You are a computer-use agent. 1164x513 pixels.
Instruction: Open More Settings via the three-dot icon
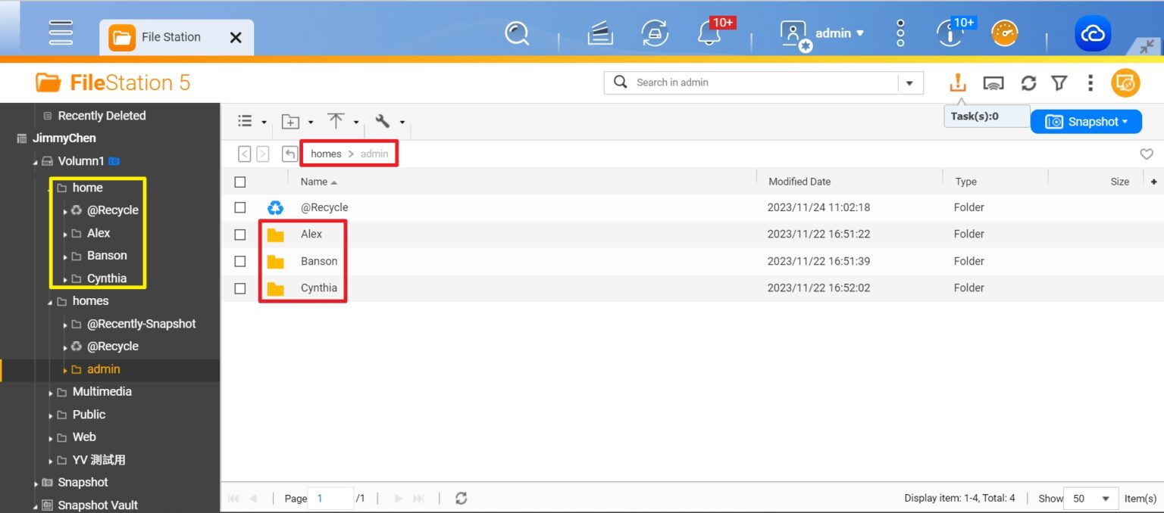click(x=1090, y=82)
